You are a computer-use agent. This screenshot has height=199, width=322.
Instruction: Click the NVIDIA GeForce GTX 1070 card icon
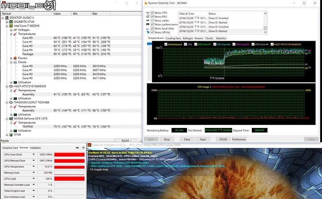coord(11,119)
